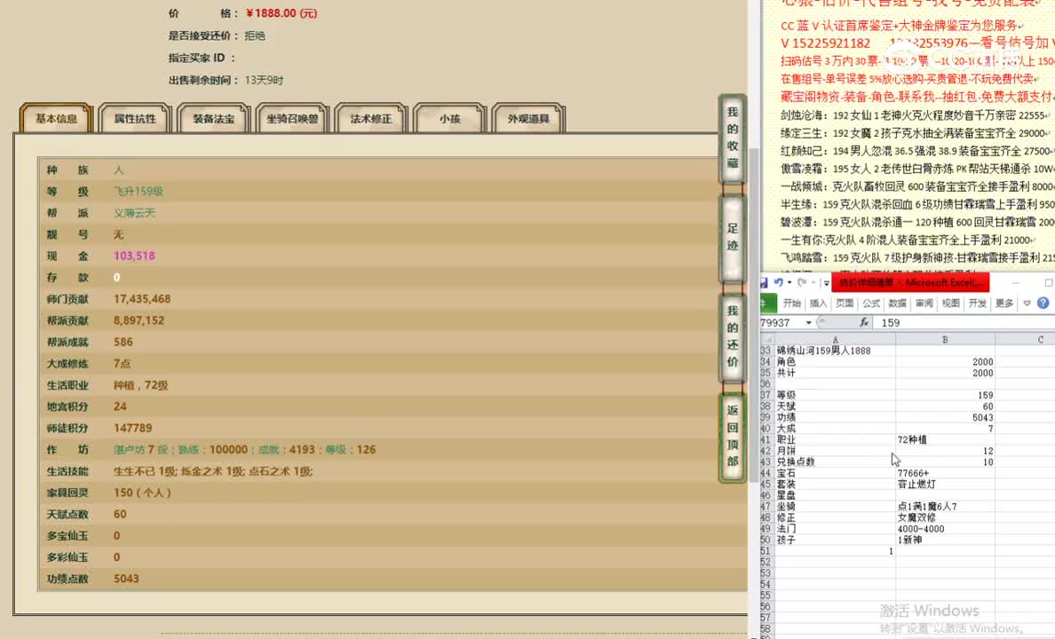Open the 开发 ribbon tab in Excel
Screen dimensions: 1055x639
978,304
